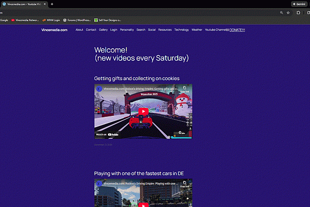Open the About menu item

pyautogui.click(x=79, y=30)
